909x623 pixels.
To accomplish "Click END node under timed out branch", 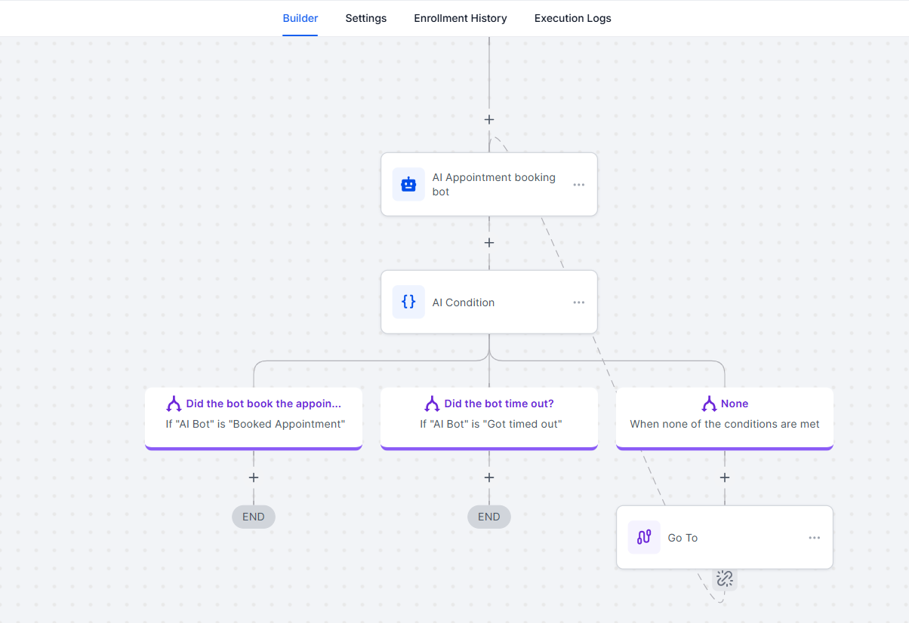I will pos(489,517).
